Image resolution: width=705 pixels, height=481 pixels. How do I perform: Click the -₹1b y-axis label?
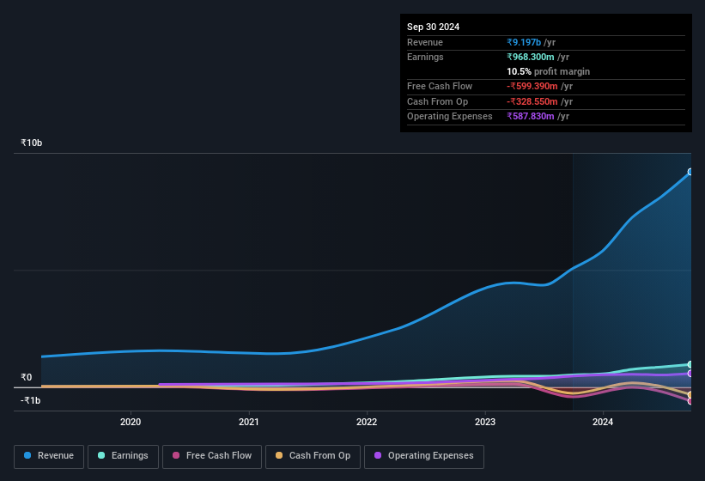point(30,400)
